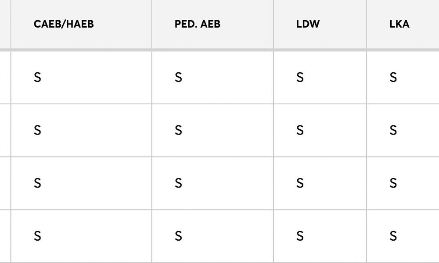439x263 pixels.
Task: Select third row LDW S value
Action: (300, 183)
